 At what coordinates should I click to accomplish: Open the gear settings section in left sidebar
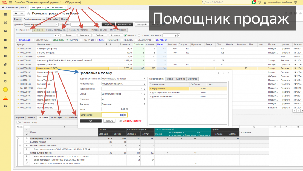pos(5,81)
